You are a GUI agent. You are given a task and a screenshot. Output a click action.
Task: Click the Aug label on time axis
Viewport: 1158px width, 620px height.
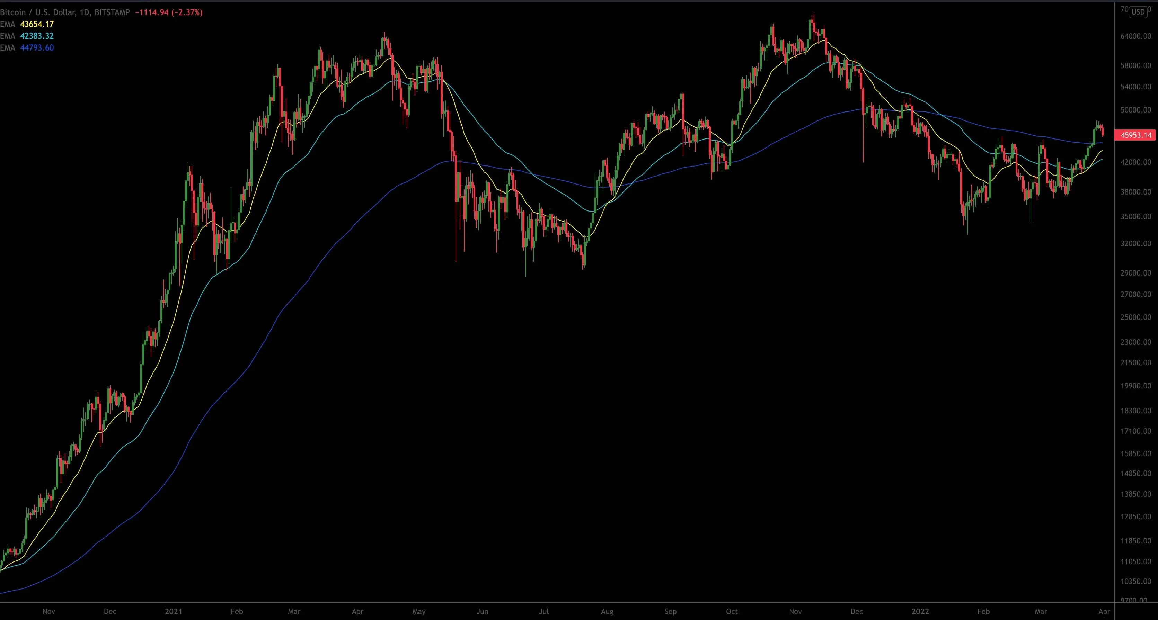[607, 611]
